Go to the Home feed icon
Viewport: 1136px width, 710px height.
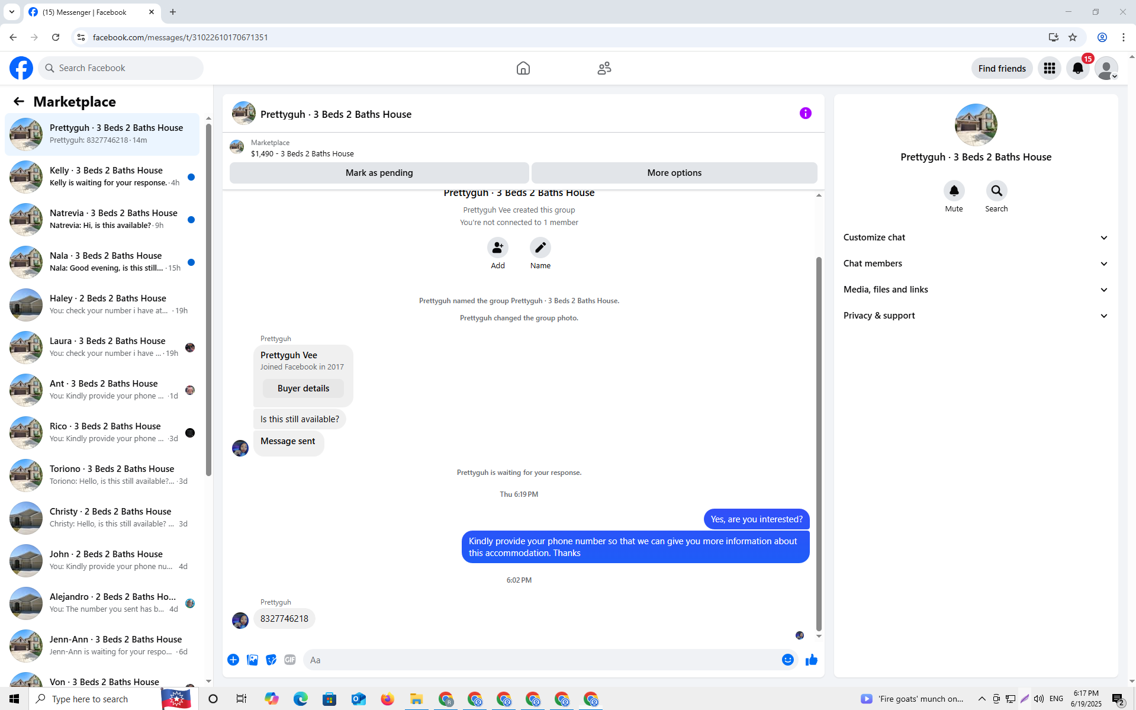click(x=523, y=68)
